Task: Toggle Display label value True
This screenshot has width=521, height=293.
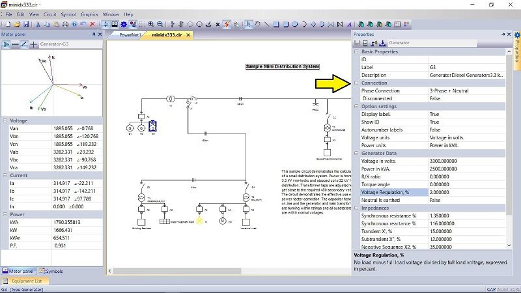Action: [466, 114]
